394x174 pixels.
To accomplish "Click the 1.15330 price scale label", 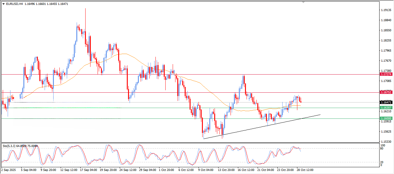I will [x=386, y=141].
